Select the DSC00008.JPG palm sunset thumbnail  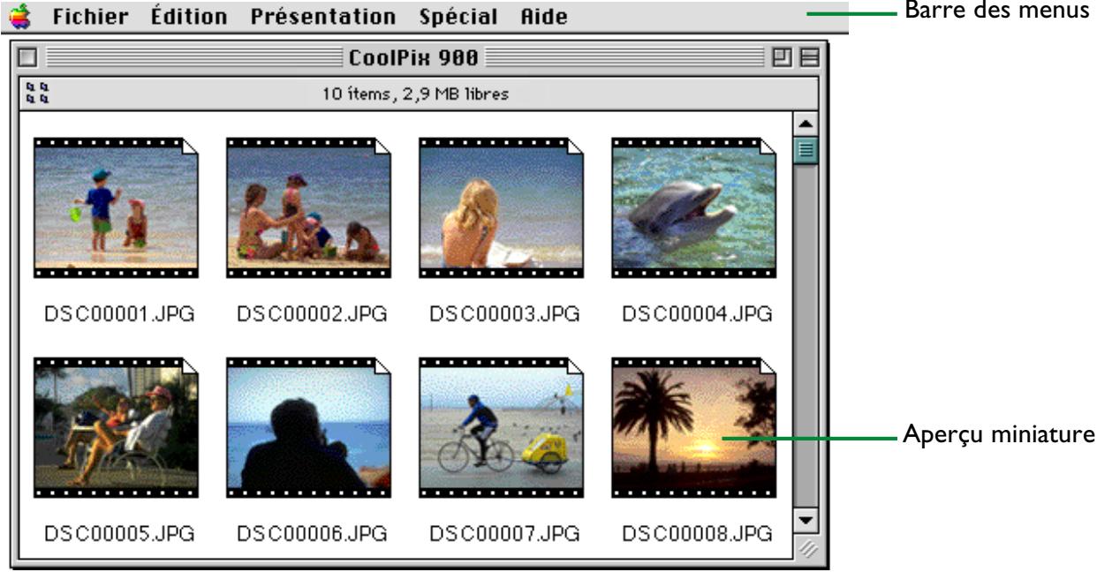(x=693, y=428)
